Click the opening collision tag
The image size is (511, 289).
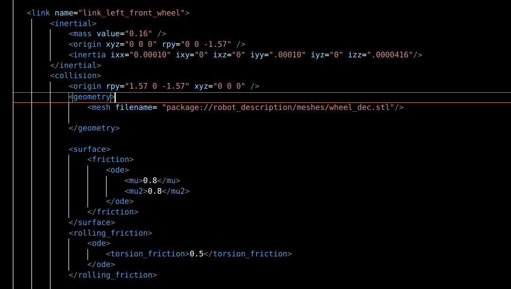pyautogui.click(x=76, y=75)
